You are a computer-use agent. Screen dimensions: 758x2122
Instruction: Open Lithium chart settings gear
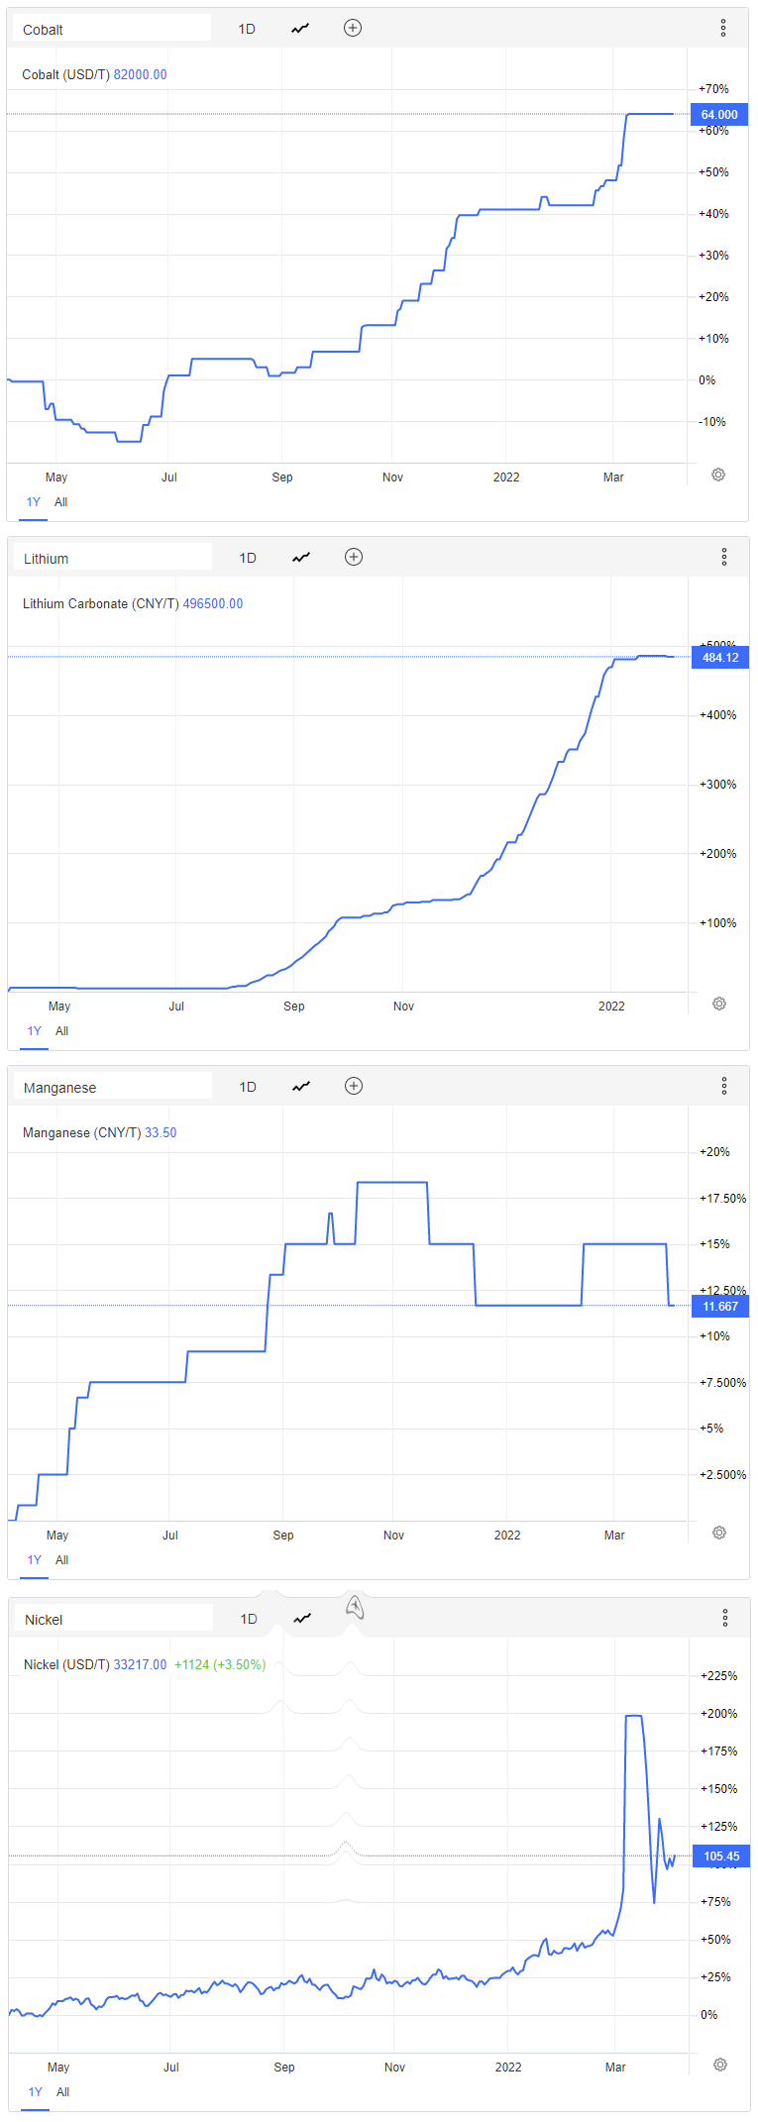tap(719, 1005)
